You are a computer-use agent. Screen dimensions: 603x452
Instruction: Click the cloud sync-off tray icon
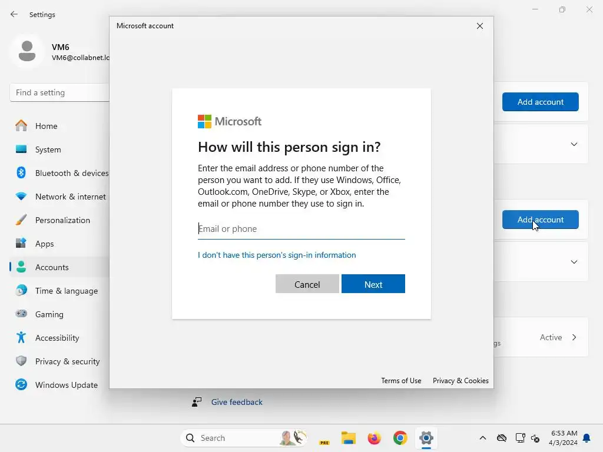502,438
